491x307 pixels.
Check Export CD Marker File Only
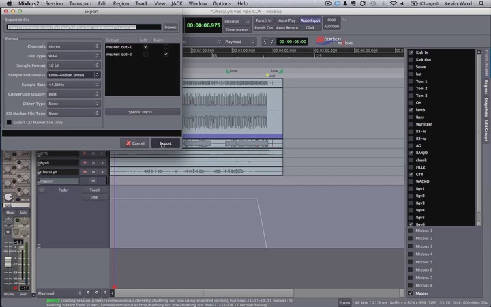point(9,123)
